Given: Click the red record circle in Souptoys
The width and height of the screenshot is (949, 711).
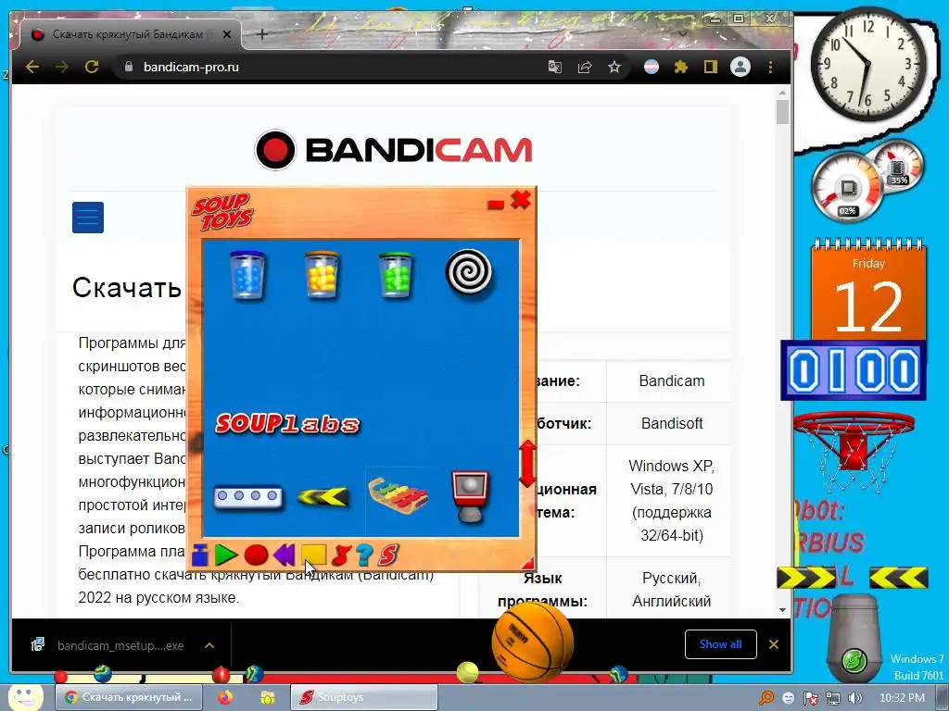Looking at the screenshot, I should pyautogui.click(x=256, y=555).
